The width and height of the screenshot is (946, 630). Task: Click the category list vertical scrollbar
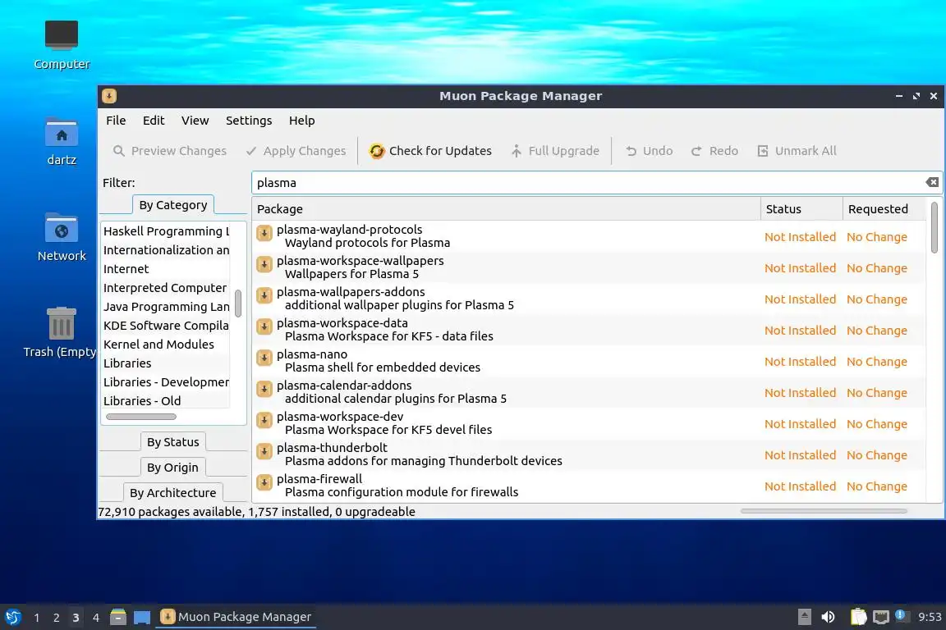pyautogui.click(x=238, y=304)
